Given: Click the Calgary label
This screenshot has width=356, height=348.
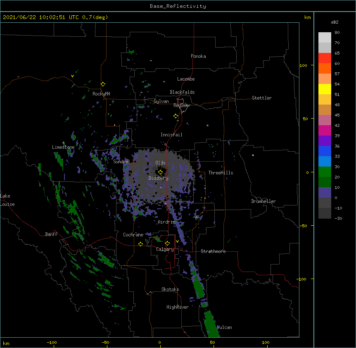Looking at the screenshot, I should (x=165, y=249).
